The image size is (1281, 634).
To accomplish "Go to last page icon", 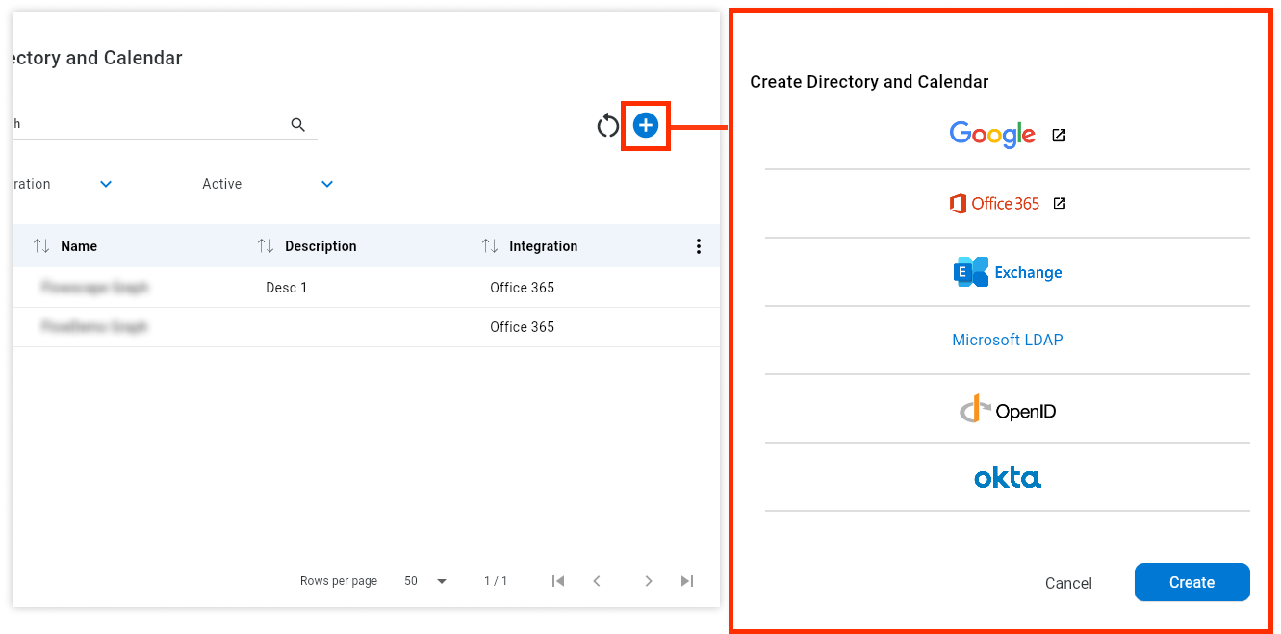I will pos(687,581).
